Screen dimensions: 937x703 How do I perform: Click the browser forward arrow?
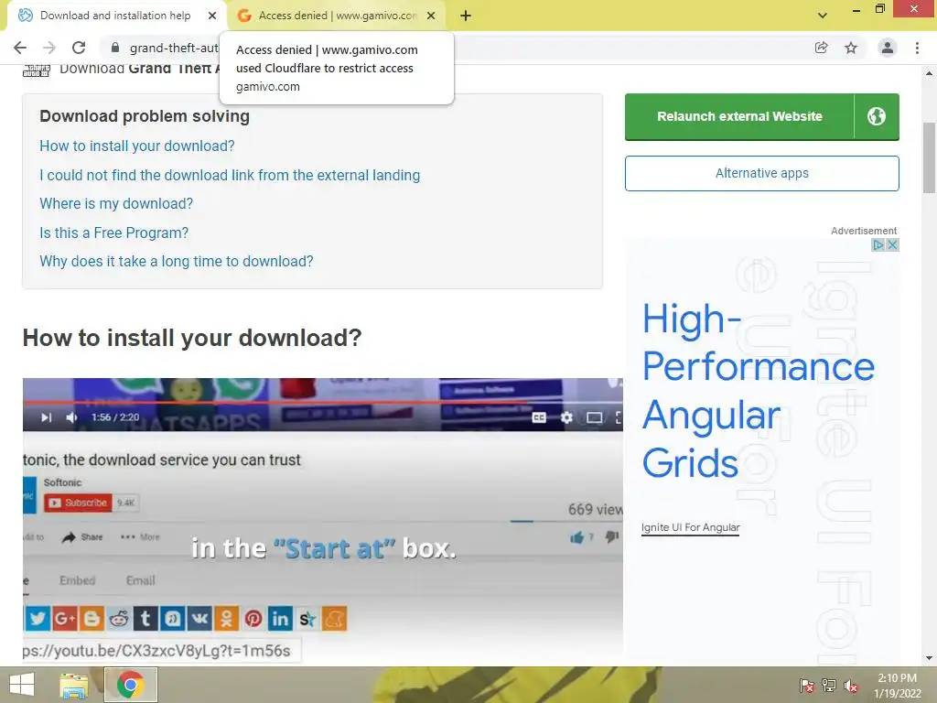pyautogui.click(x=49, y=48)
